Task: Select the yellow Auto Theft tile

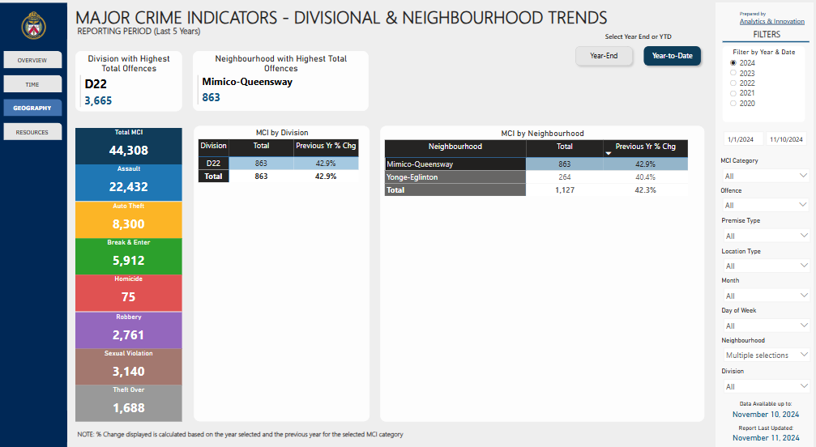Action: (x=128, y=219)
